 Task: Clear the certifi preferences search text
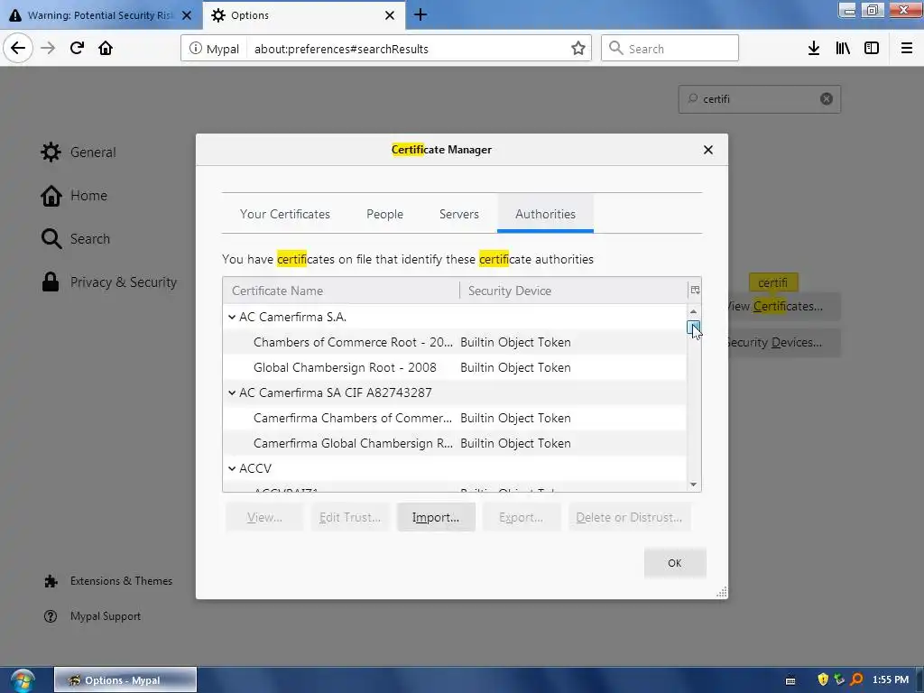(x=827, y=99)
